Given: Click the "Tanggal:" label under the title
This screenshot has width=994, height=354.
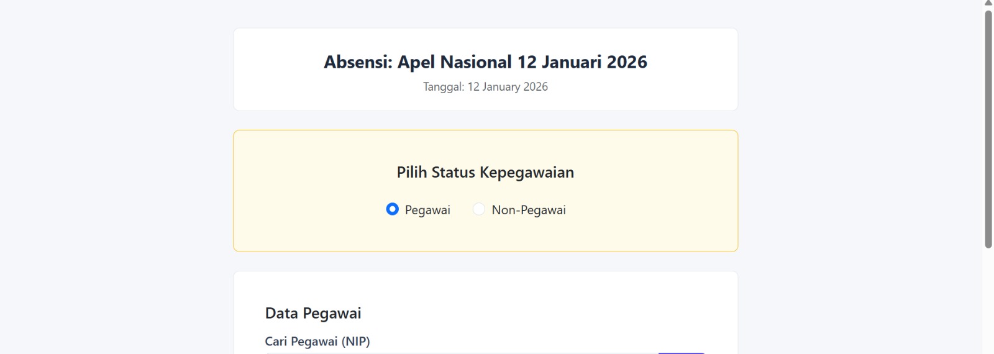Looking at the screenshot, I should pos(444,87).
